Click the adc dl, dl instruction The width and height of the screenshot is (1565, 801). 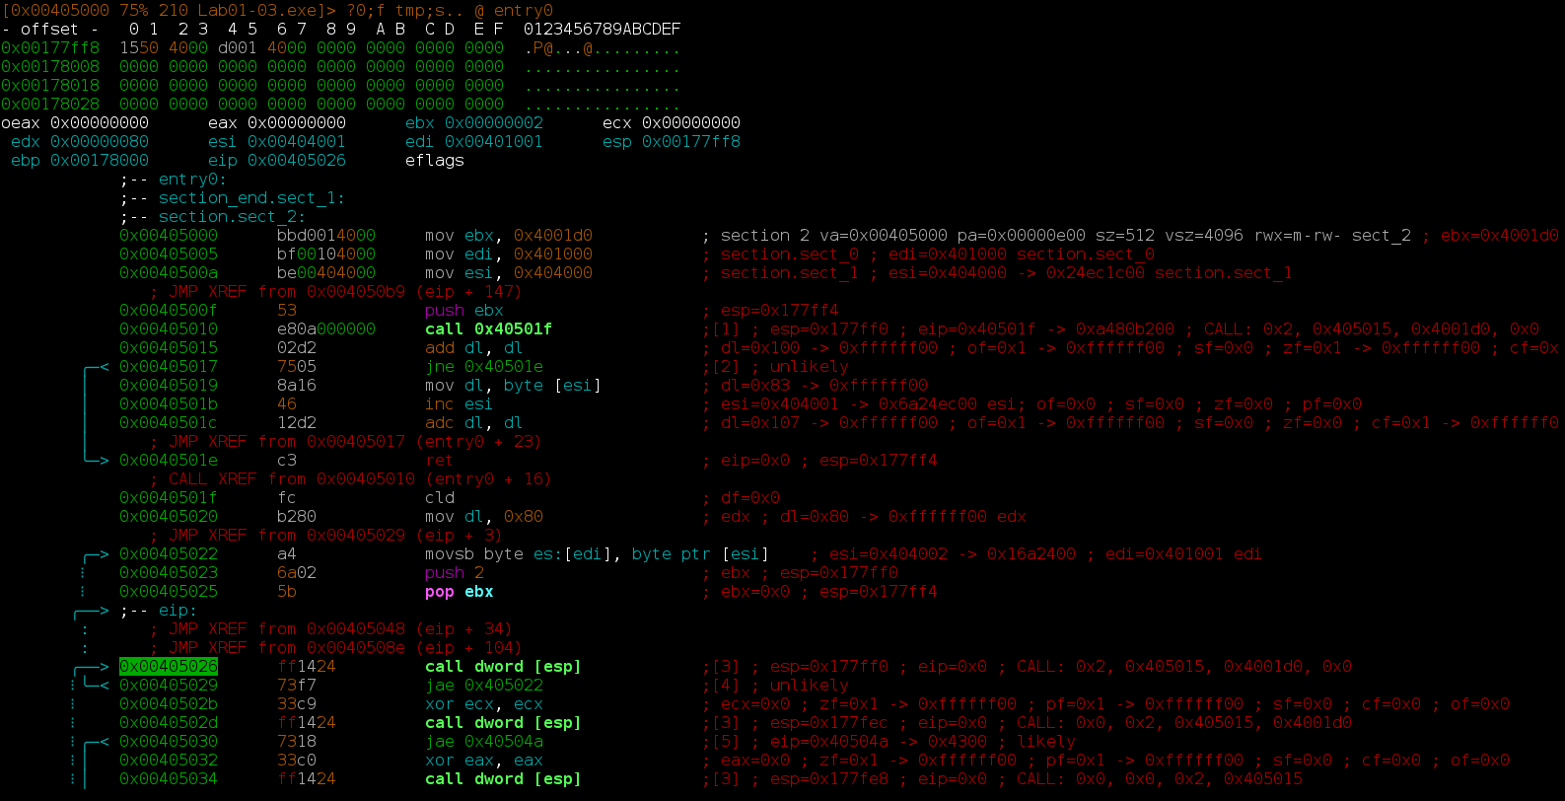[x=474, y=422]
